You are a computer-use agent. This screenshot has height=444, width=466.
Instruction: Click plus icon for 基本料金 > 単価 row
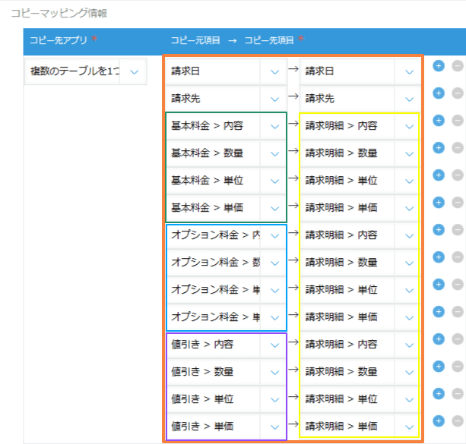click(x=439, y=203)
